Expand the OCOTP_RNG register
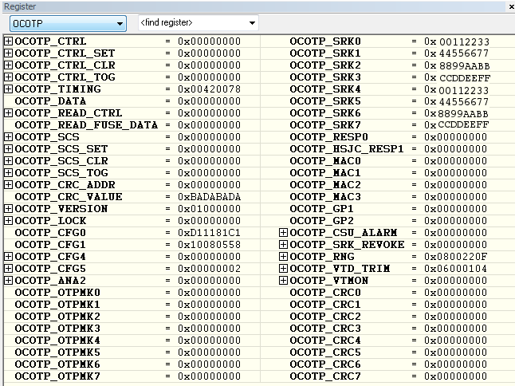 pyautogui.click(x=283, y=257)
